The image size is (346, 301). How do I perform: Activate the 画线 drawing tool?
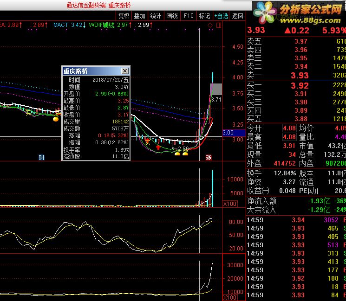[x=172, y=16]
